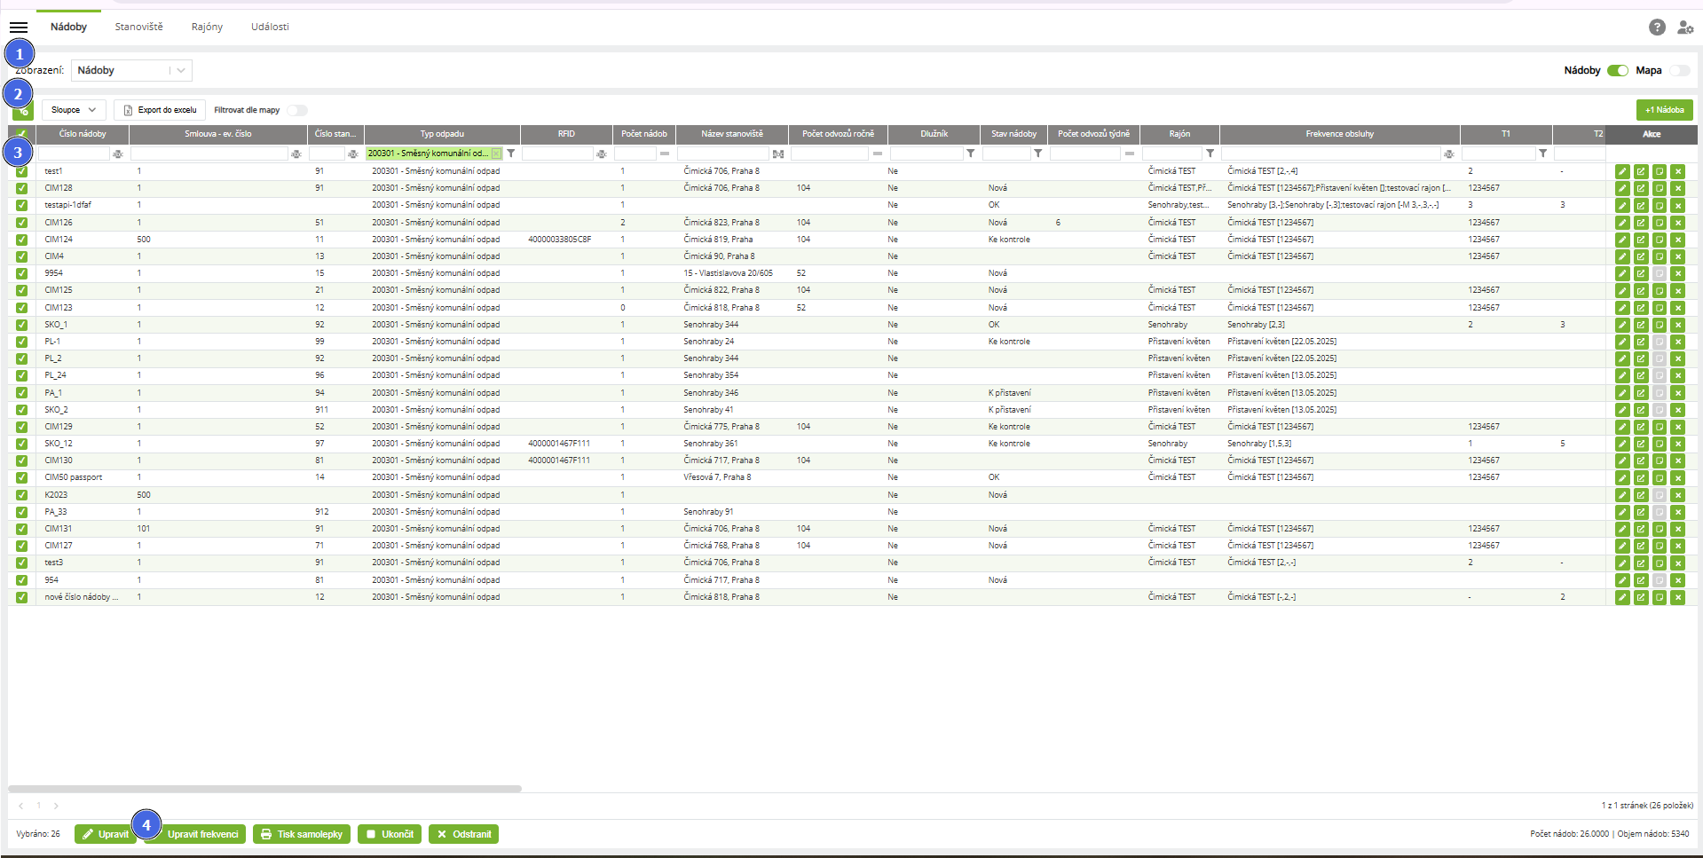Viewport: 1703px width, 858px height.
Task: Toggle the Mapa switch
Action: pyautogui.click(x=1680, y=70)
